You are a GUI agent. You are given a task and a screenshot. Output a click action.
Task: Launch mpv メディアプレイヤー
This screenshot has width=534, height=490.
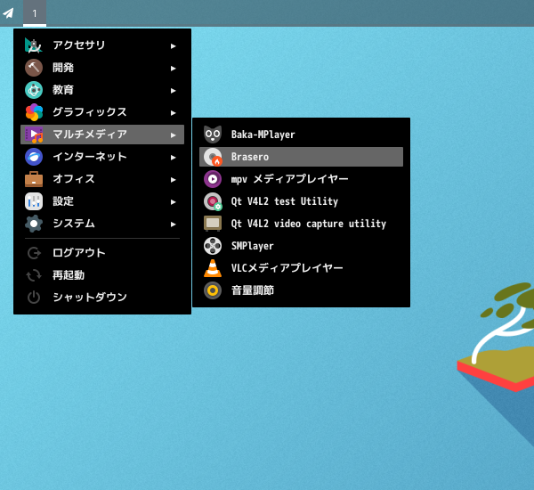tap(301, 179)
